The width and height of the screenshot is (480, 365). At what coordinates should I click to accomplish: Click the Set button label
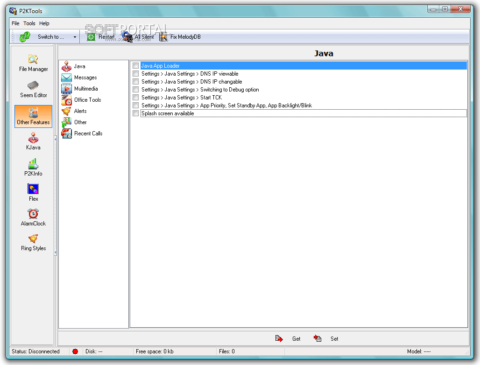(x=334, y=339)
